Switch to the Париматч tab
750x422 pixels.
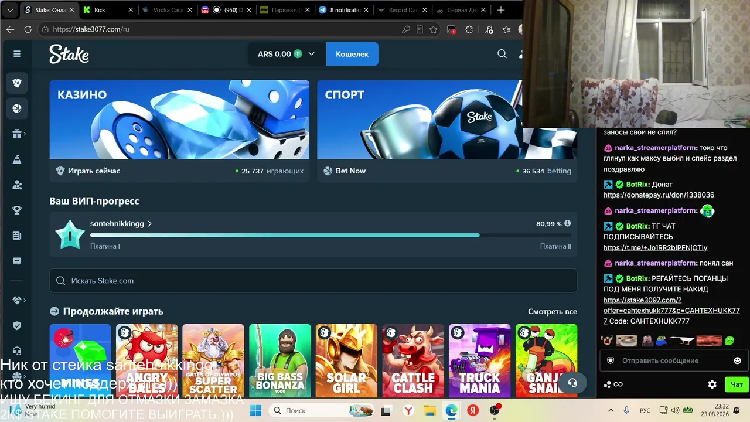pos(285,10)
